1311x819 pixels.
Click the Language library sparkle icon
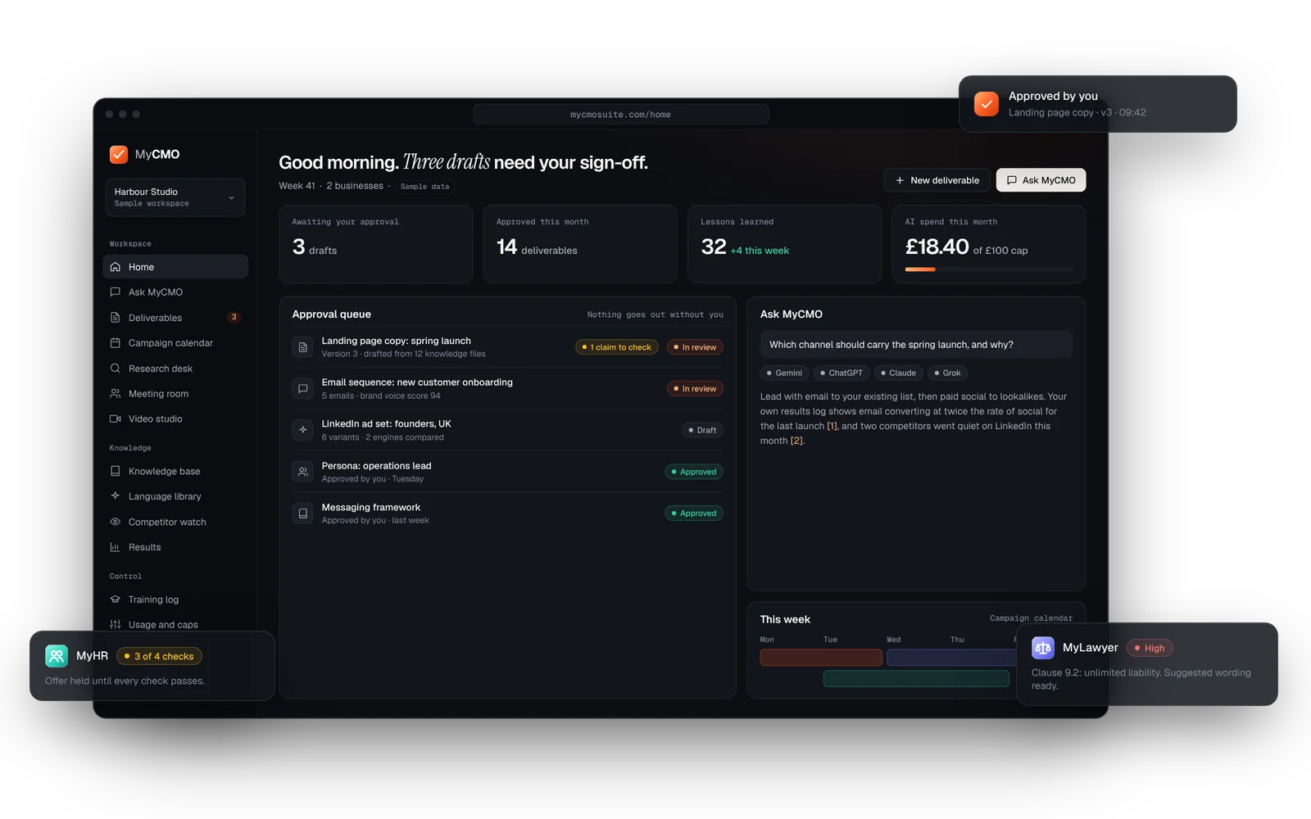click(x=116, y=496)
